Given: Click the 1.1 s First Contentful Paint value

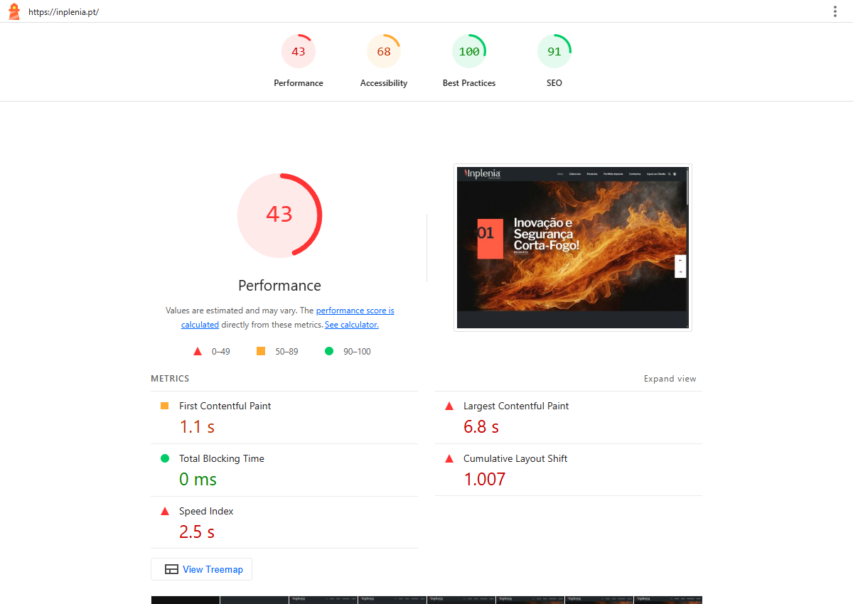Looking at the screenshot, I should click(197, 427).
